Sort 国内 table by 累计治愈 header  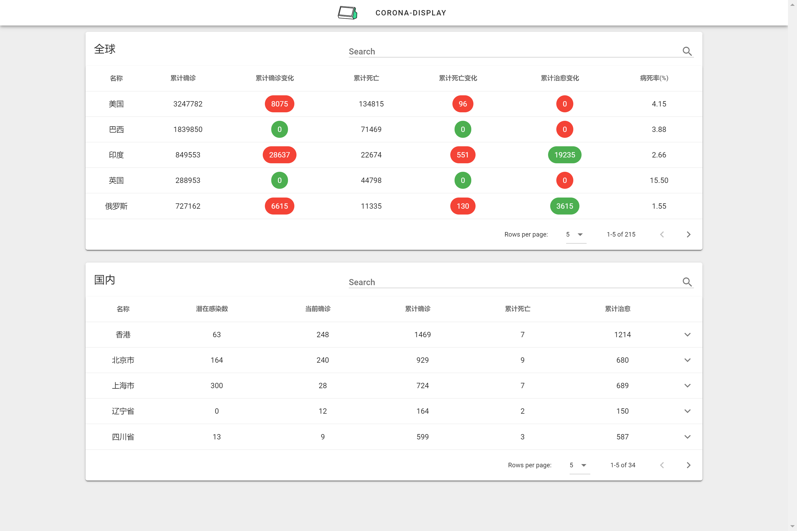(x=618, y=309)
